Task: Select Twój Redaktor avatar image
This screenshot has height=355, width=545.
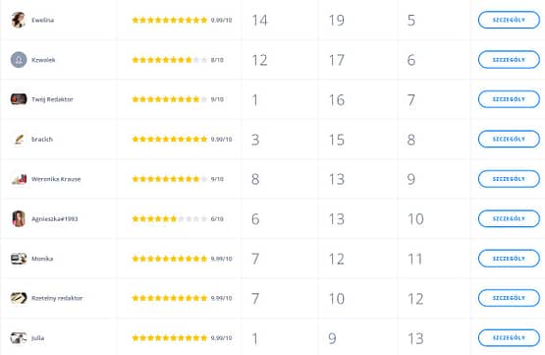Action: (19, 99)
